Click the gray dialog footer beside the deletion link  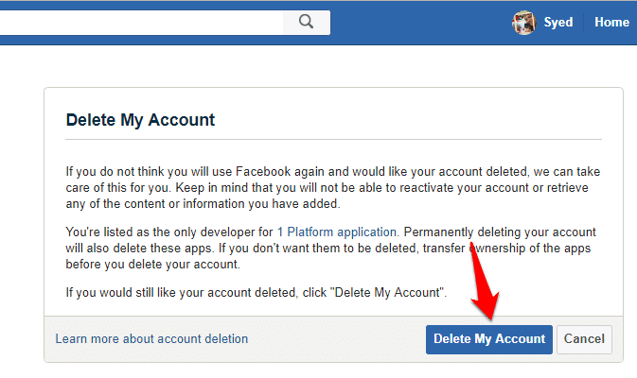(x=337, y=339)
